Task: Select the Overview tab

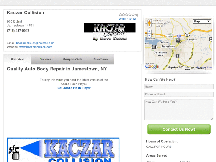Action: pyautogui.click(x=17, y=59)
